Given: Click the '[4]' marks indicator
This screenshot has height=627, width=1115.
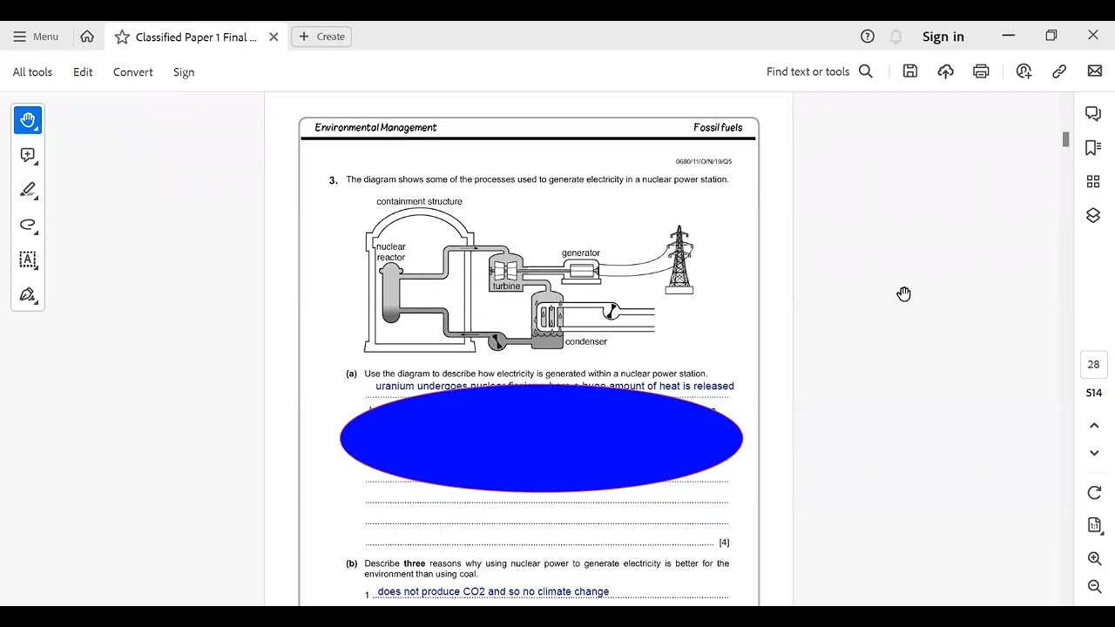Looking at the screenshot, I should 724,543.
